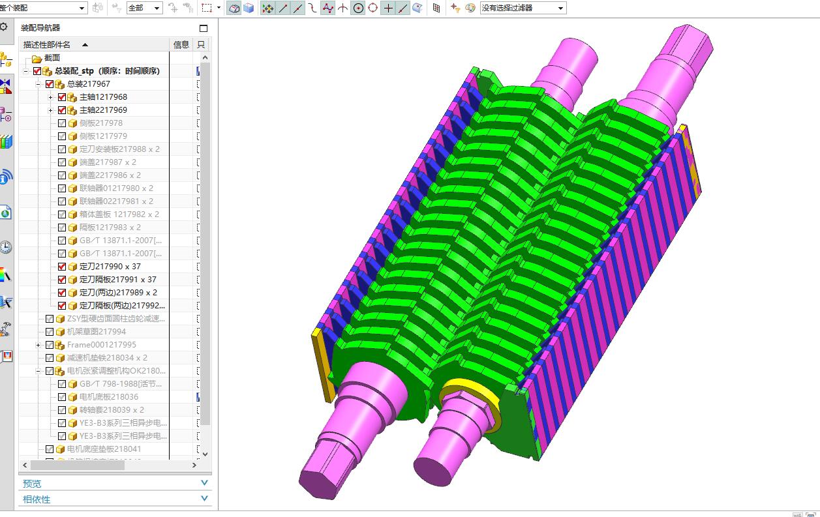Collapse the 总装217967 tree node
Screen dimensions: 820x517
(x=38, y=84)
